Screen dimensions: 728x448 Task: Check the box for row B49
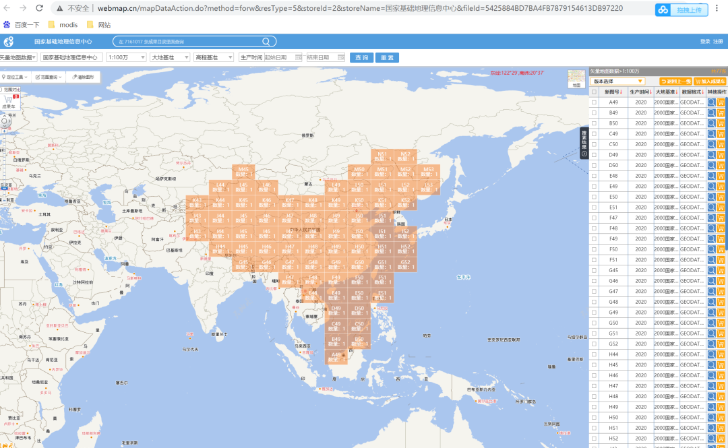tap(594, 113)
